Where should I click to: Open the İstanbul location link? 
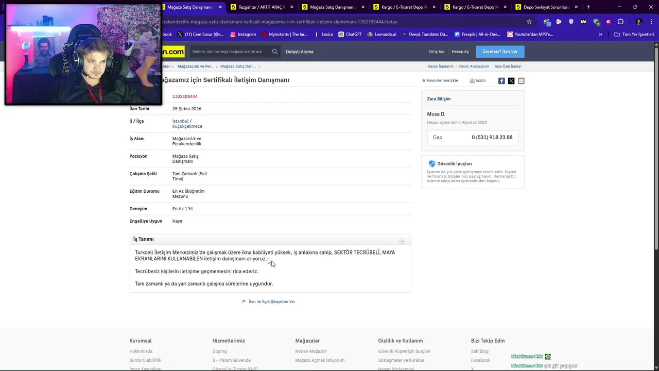point(181,121)
